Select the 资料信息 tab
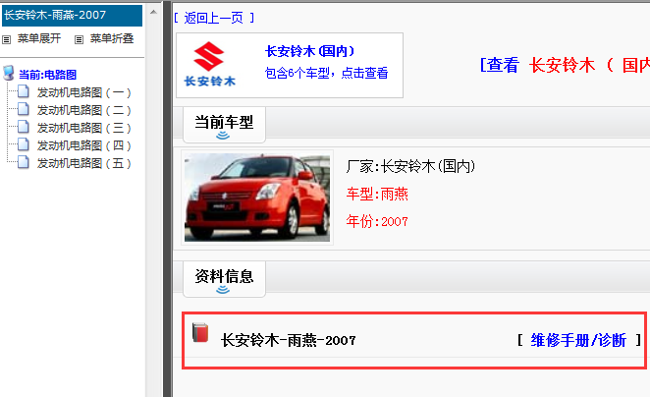 click(x=224, y=278)
